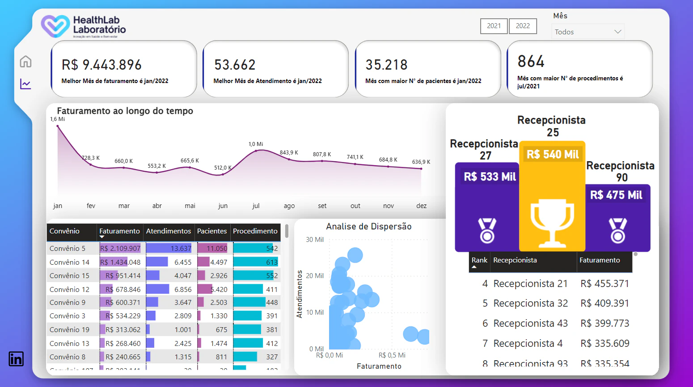This screenshot has height=387, width=693.
Task: Filter by year 2021
Action: coord(494,26)
